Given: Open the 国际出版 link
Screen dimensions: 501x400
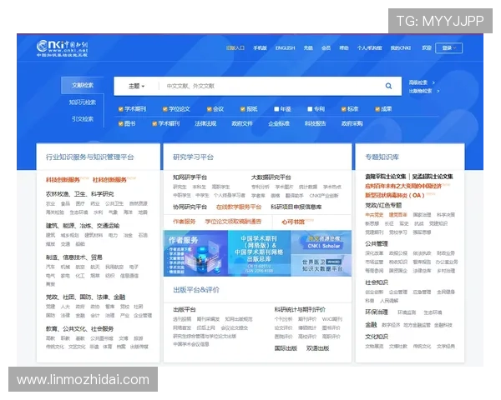Looking at the screenshot, I should 286,348.
